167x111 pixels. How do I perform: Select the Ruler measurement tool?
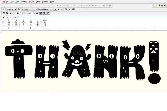click(67, 6)
